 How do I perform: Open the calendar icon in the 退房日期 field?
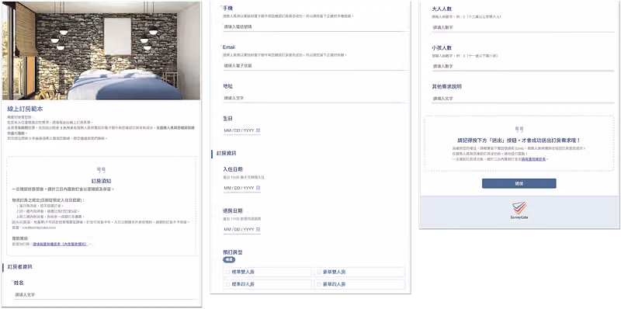coord(258,229)
